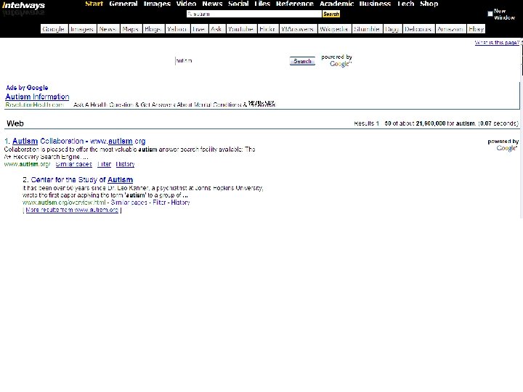Image resolution: width=523 pixels, height=392 pixels.
Task: Search with the Live engine button
Action: (199, 29)
